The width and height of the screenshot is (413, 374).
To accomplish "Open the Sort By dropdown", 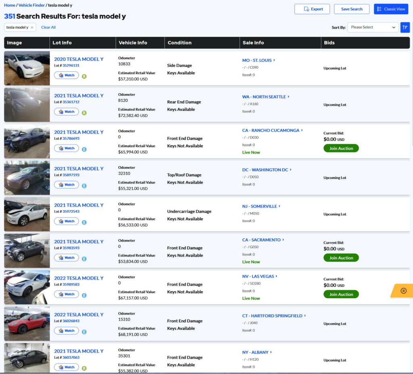I will click(373, 27).
